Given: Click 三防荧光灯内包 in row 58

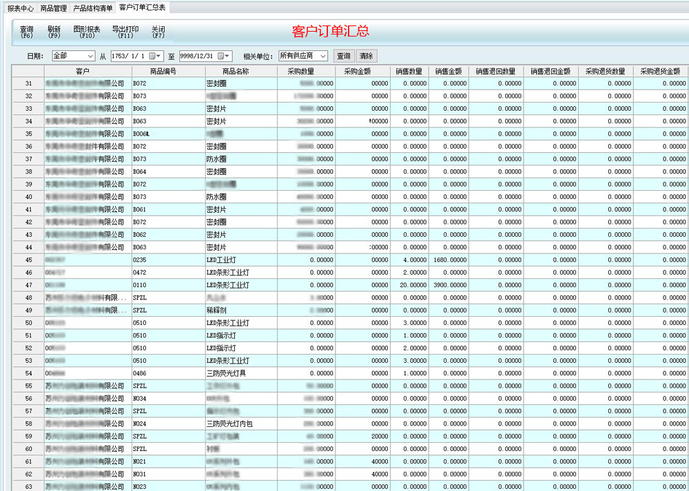Looking at the screenshot, I should point(229,424).
